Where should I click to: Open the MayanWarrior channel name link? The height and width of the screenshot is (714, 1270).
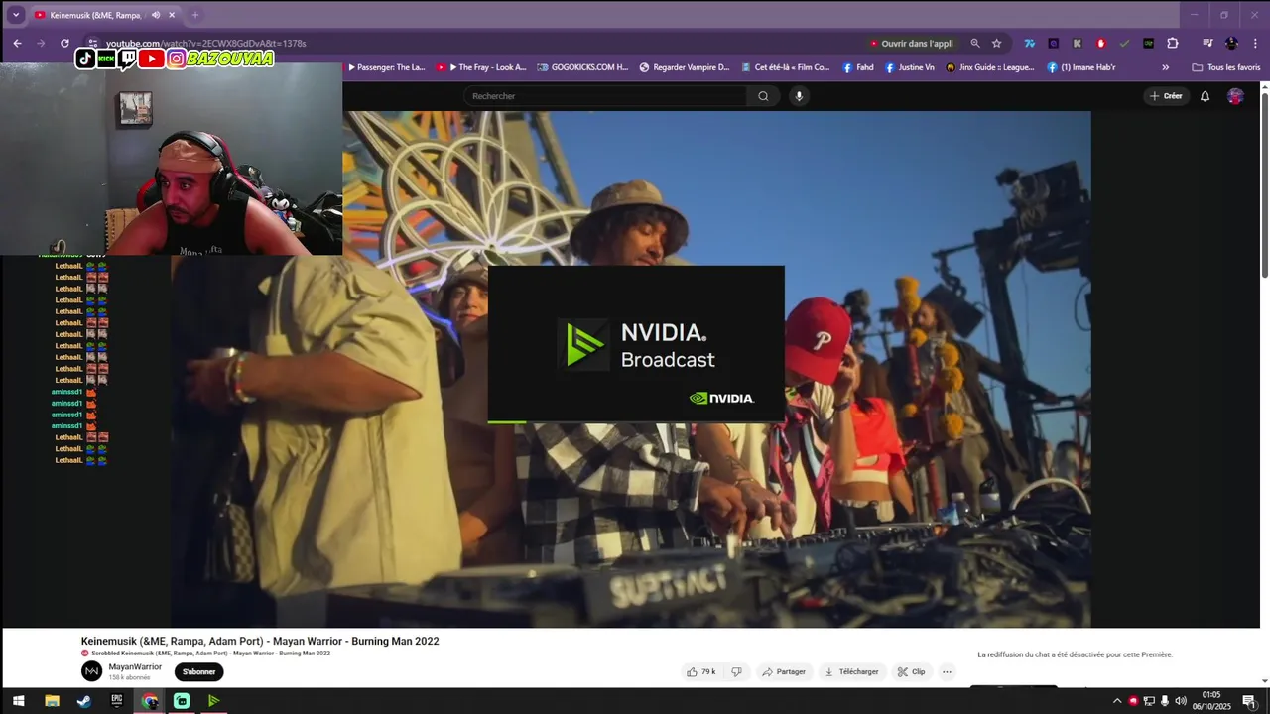[x=135, y=667]
